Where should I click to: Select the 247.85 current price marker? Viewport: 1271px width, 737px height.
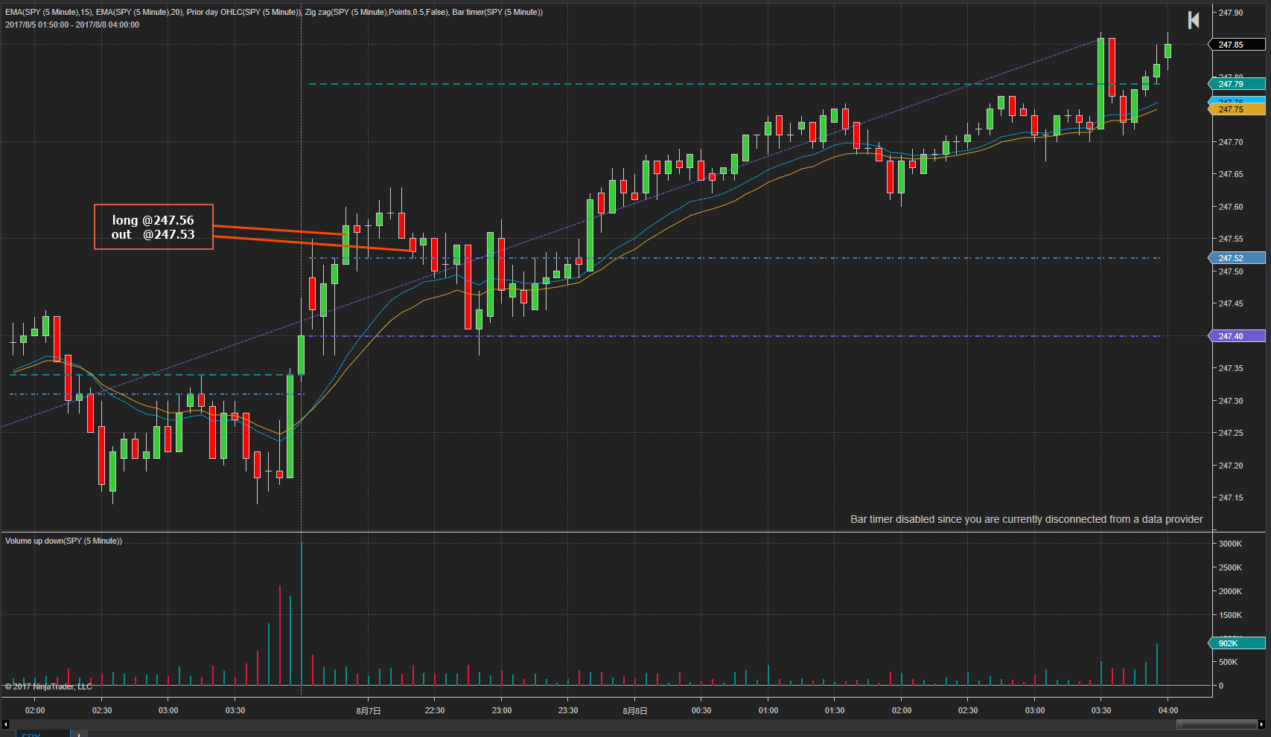point(1236,45)
